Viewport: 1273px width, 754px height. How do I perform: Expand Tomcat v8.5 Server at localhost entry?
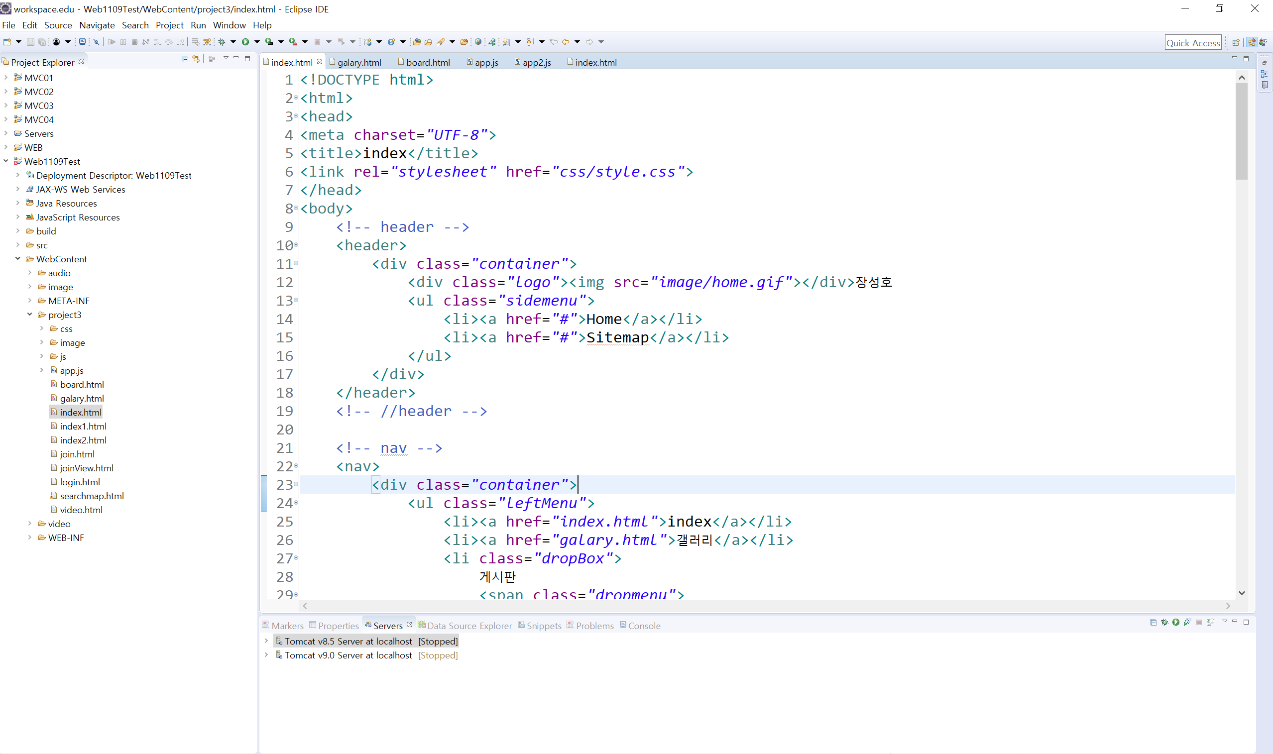point(266,641)
